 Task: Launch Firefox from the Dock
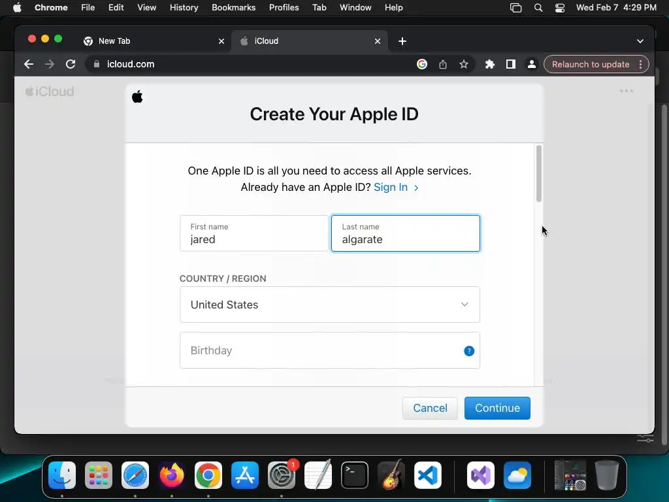(x=172, y=475)
